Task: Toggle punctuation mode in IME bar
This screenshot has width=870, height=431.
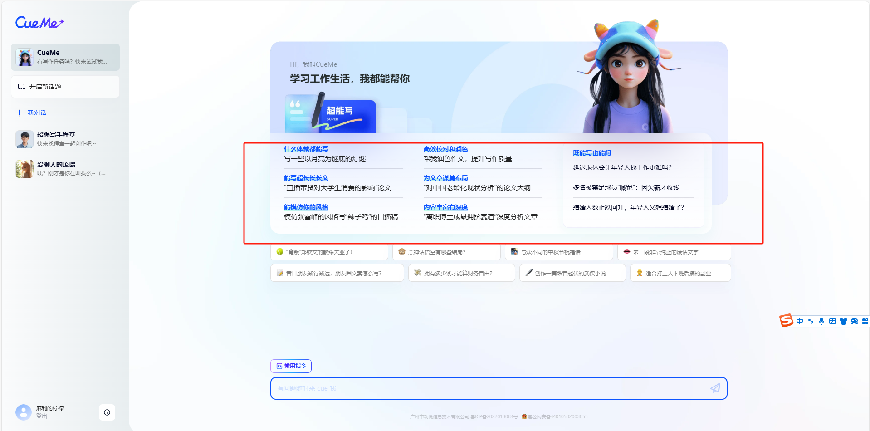Action: tap(811, 321)
